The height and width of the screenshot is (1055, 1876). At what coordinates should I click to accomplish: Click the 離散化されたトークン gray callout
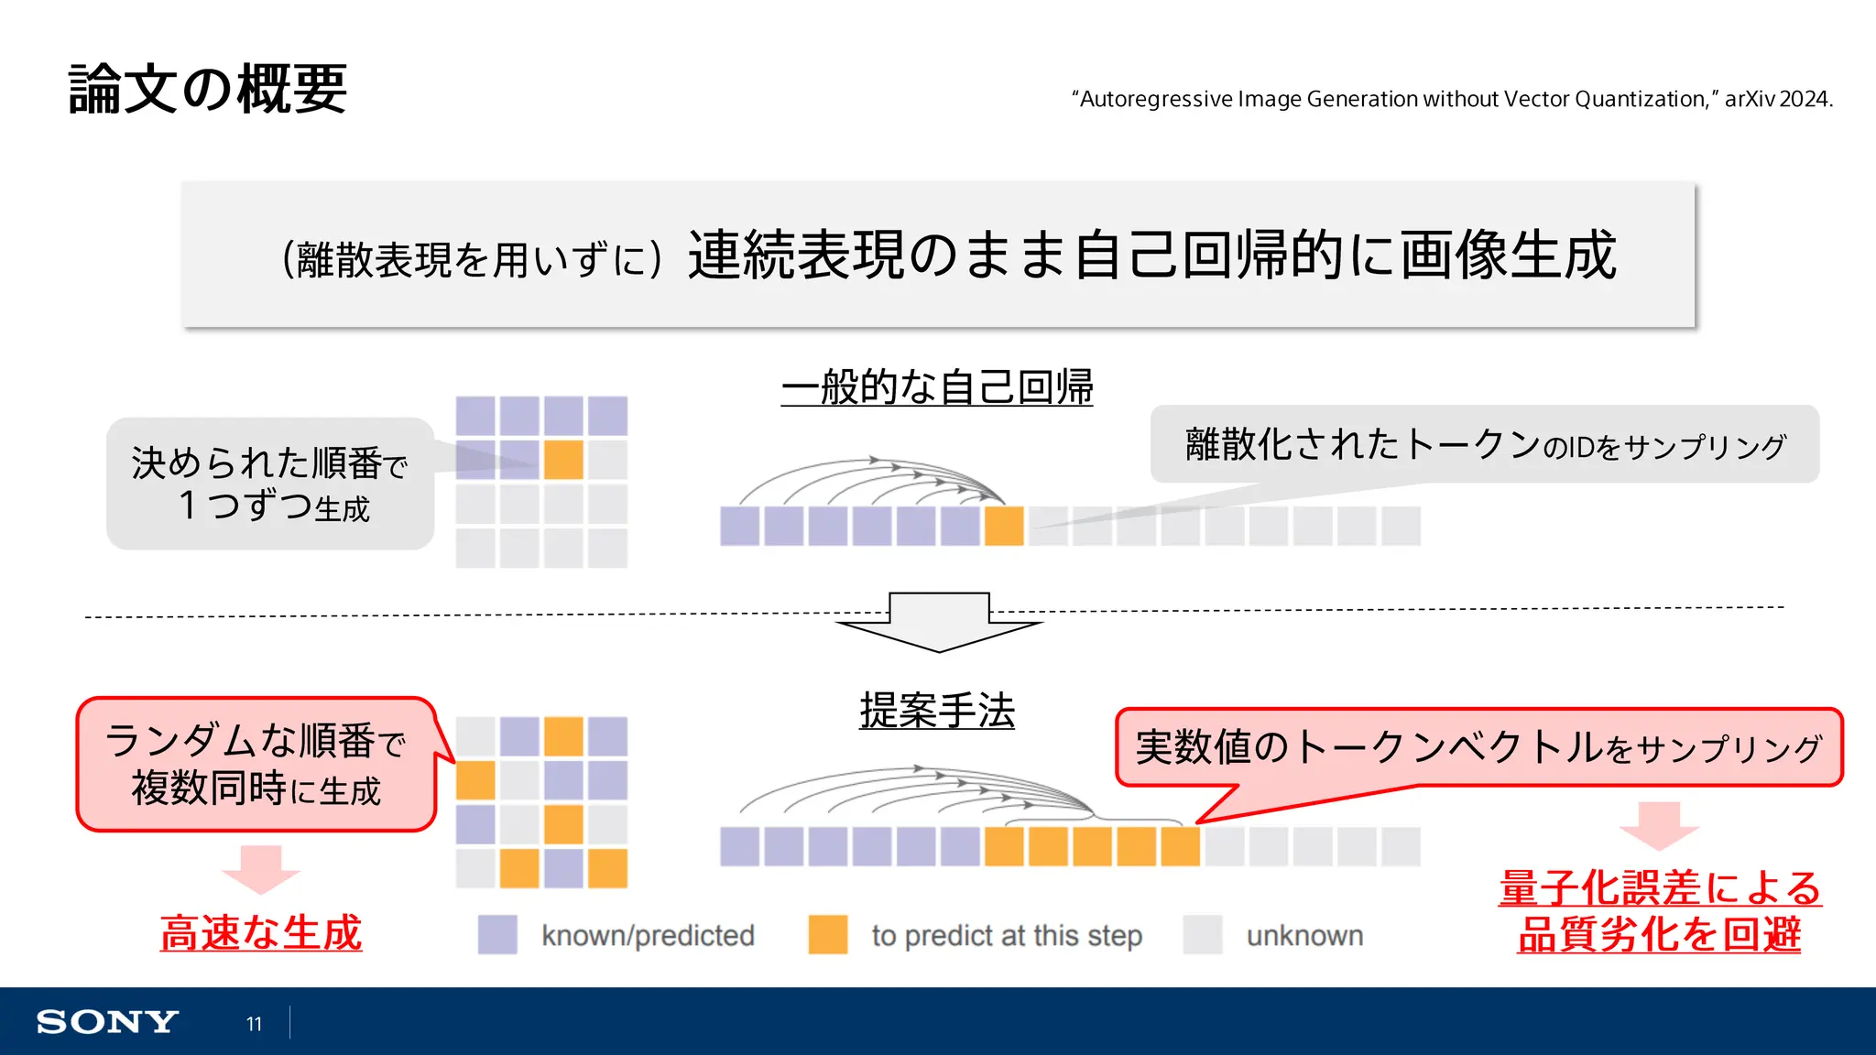[1484, 445]
